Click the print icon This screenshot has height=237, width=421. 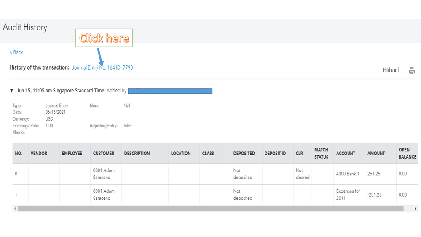pos(412,70)
